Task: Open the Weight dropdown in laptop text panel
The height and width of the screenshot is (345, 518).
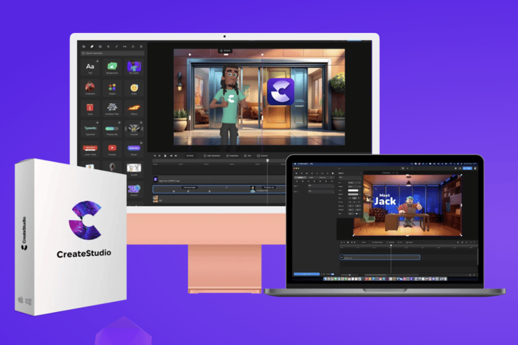Action: (355, 187)
